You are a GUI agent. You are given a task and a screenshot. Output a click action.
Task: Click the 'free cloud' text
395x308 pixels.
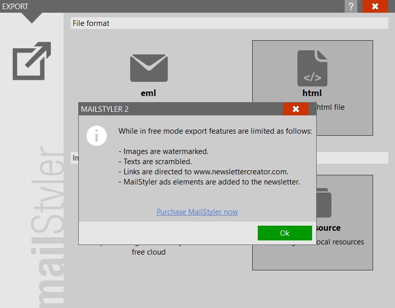click(148, 252)
